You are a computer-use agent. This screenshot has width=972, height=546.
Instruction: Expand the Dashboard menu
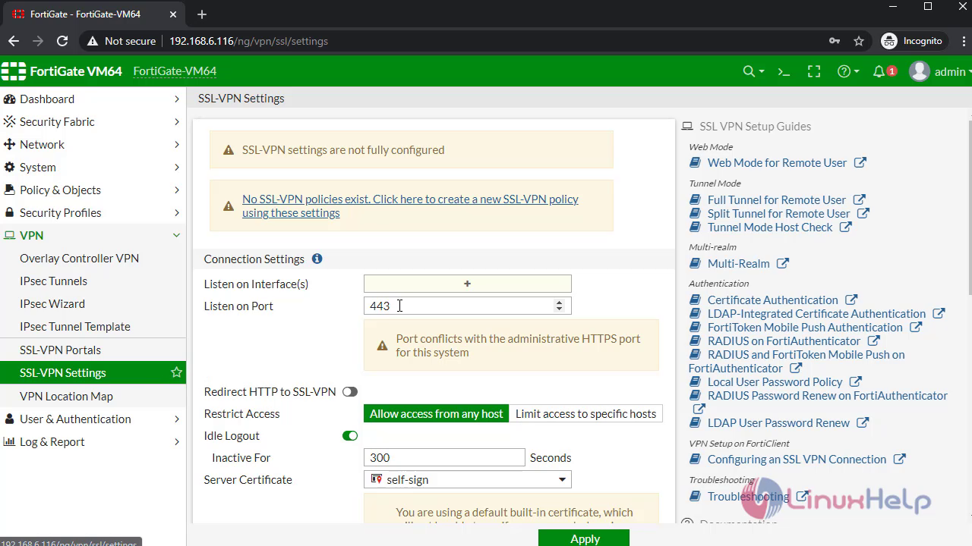click(x=93, y=99)
